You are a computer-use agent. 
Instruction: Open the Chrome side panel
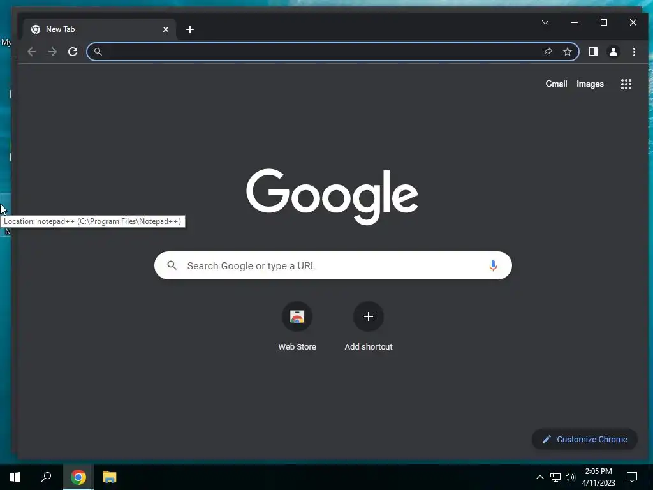[x=592, y=52]
